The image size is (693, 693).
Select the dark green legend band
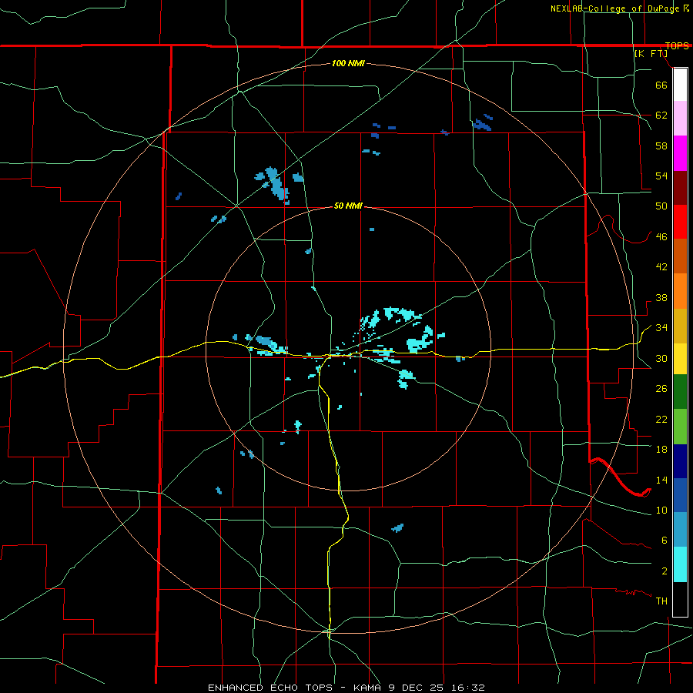coord(680,392)
